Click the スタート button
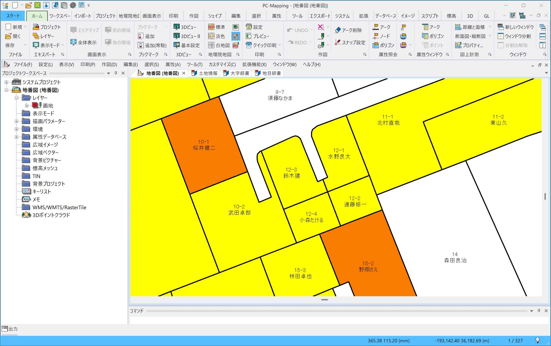This screenshot has height=346, width=551. click(x=13, y=16)
